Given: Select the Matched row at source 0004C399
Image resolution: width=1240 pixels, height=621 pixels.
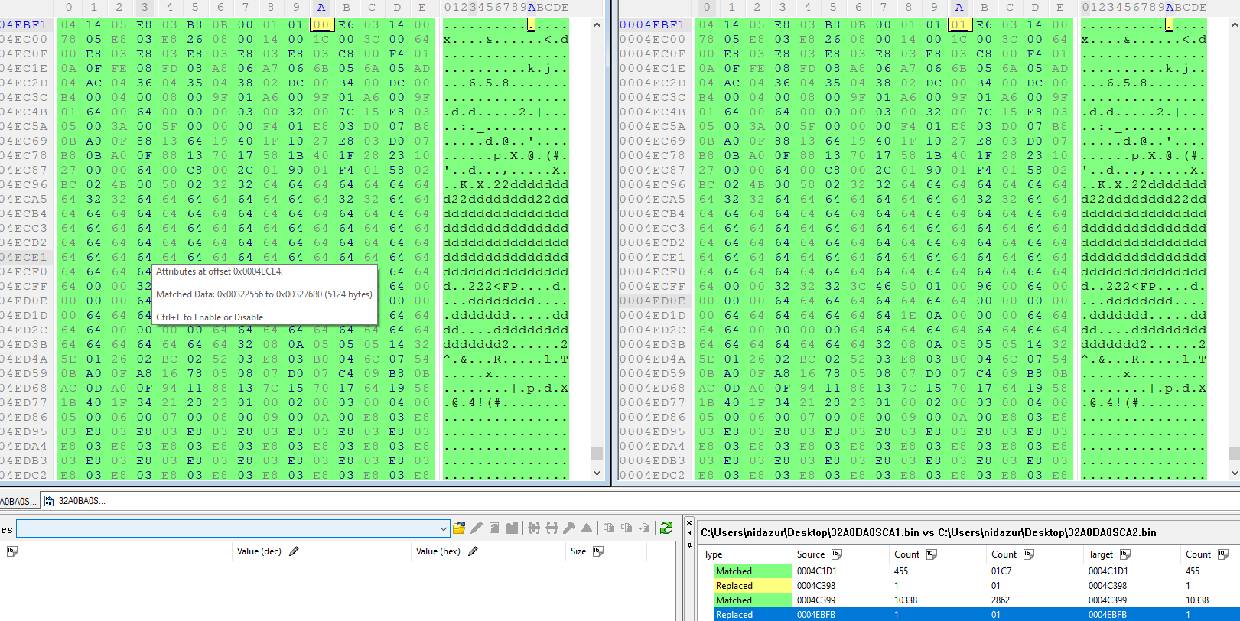Looking at the screenshot, I should point(967,600).
